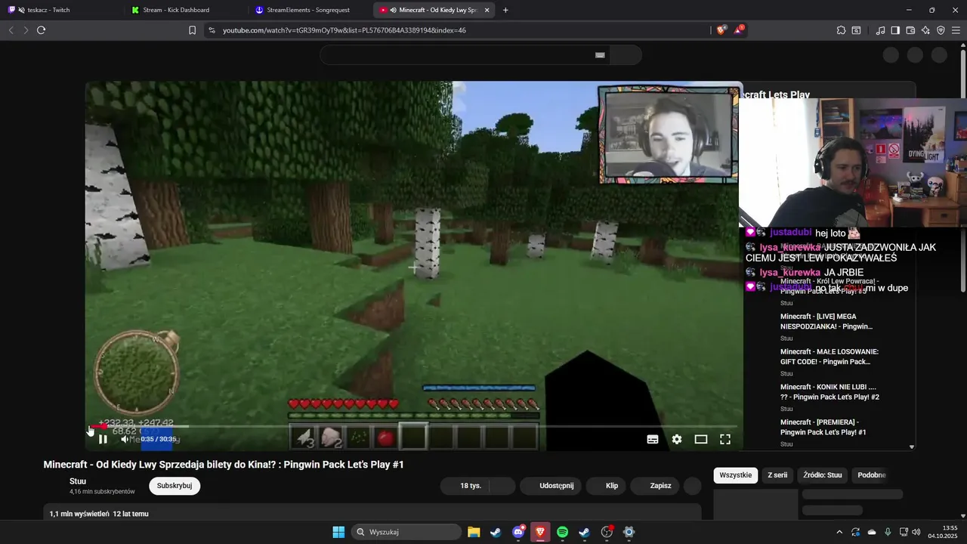The image size is (967, 544).
Task: Seek along the video progress bar
Action: coord(414,426)
